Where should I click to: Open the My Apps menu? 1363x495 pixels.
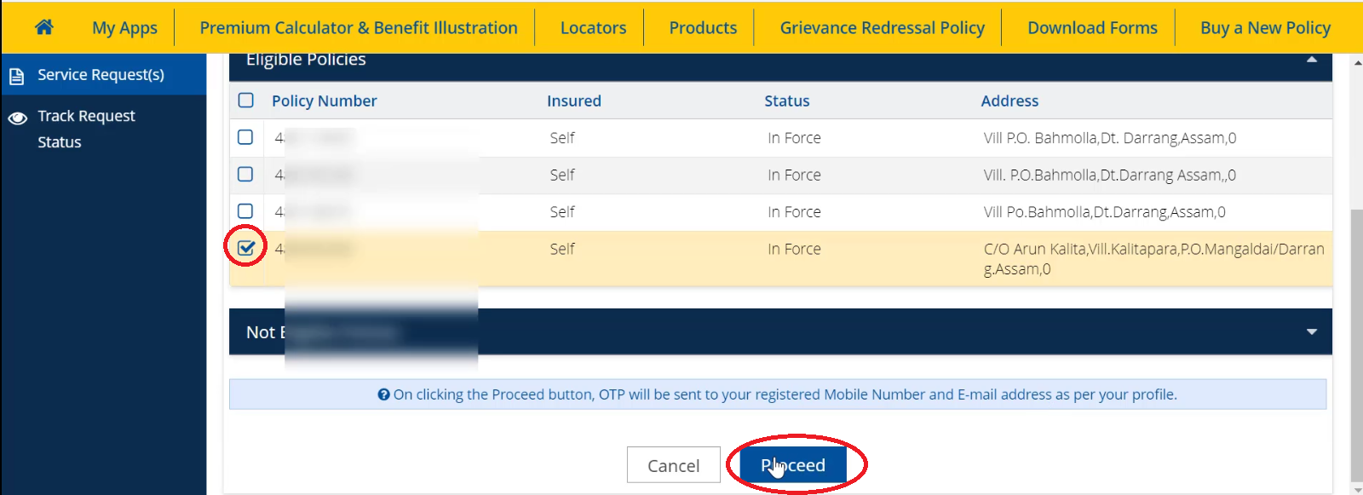point(124,26)
